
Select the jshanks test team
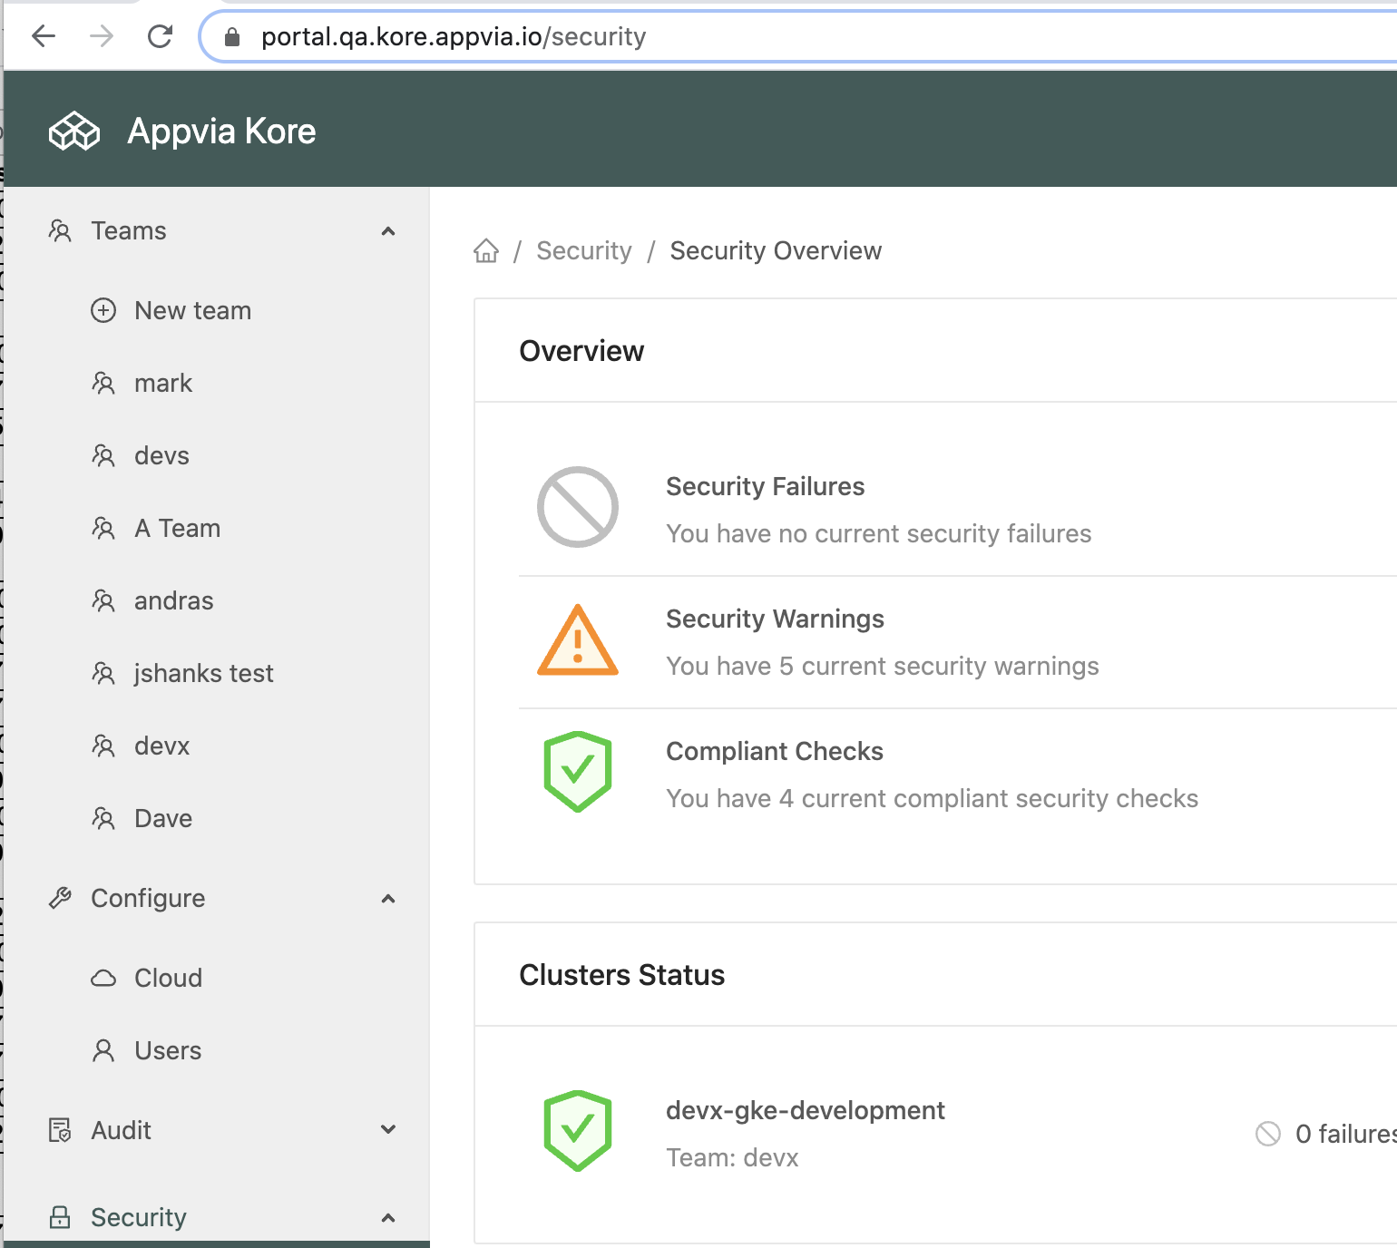click(203, 674)
